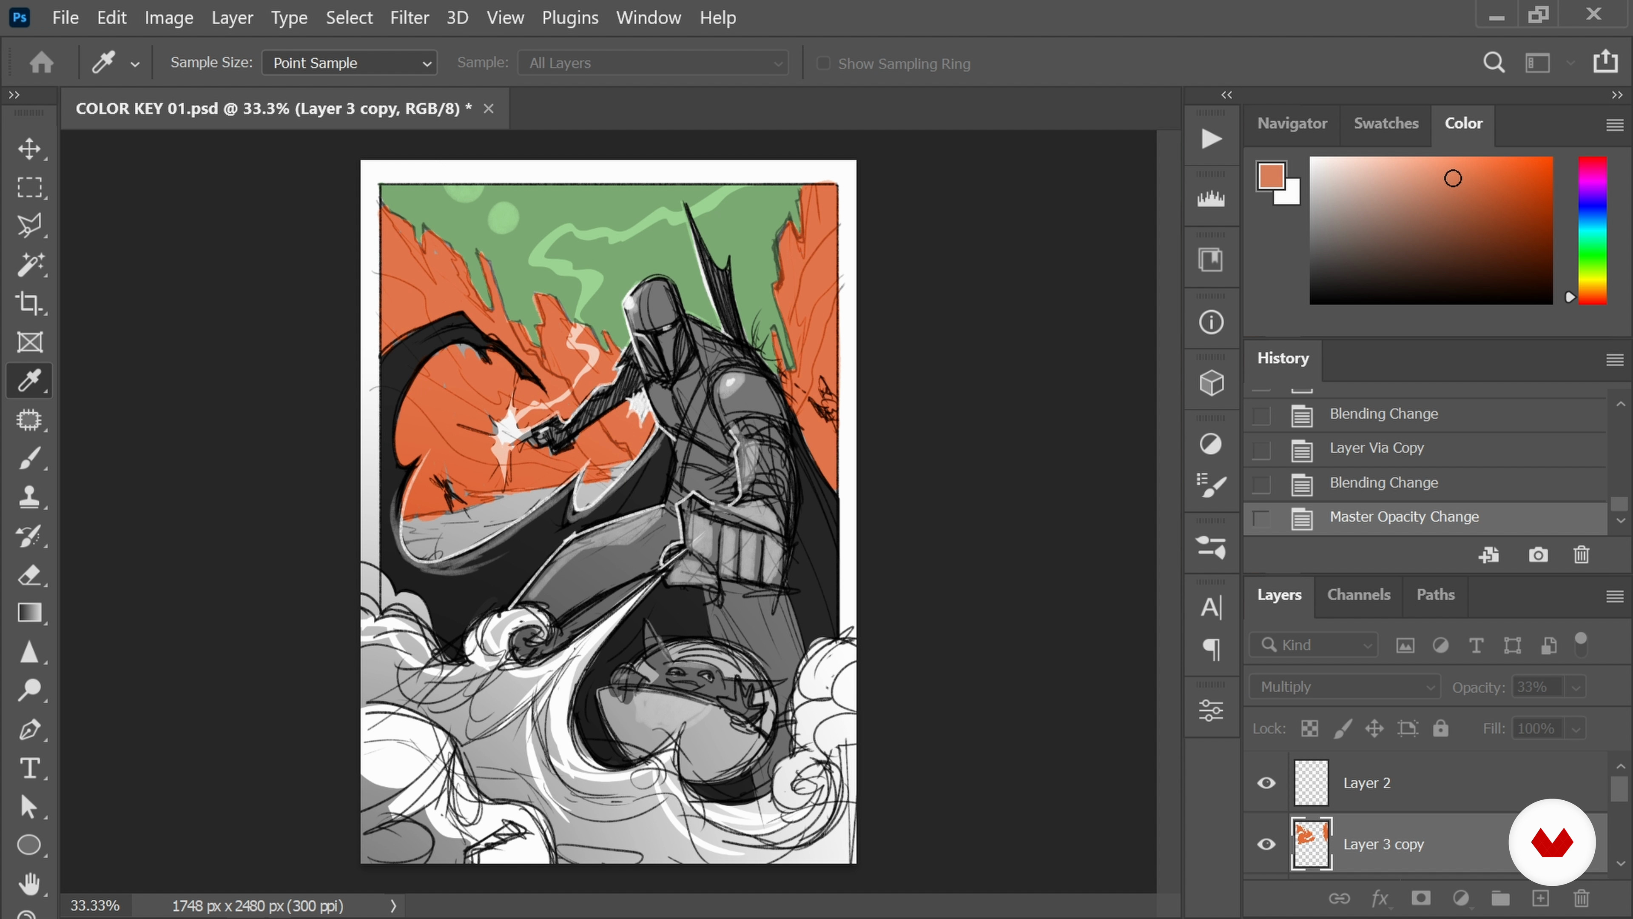Viewport: 1633px width, 919px height.
Task: Select the Path Selection tool
Action: click(x=29, y=807)
